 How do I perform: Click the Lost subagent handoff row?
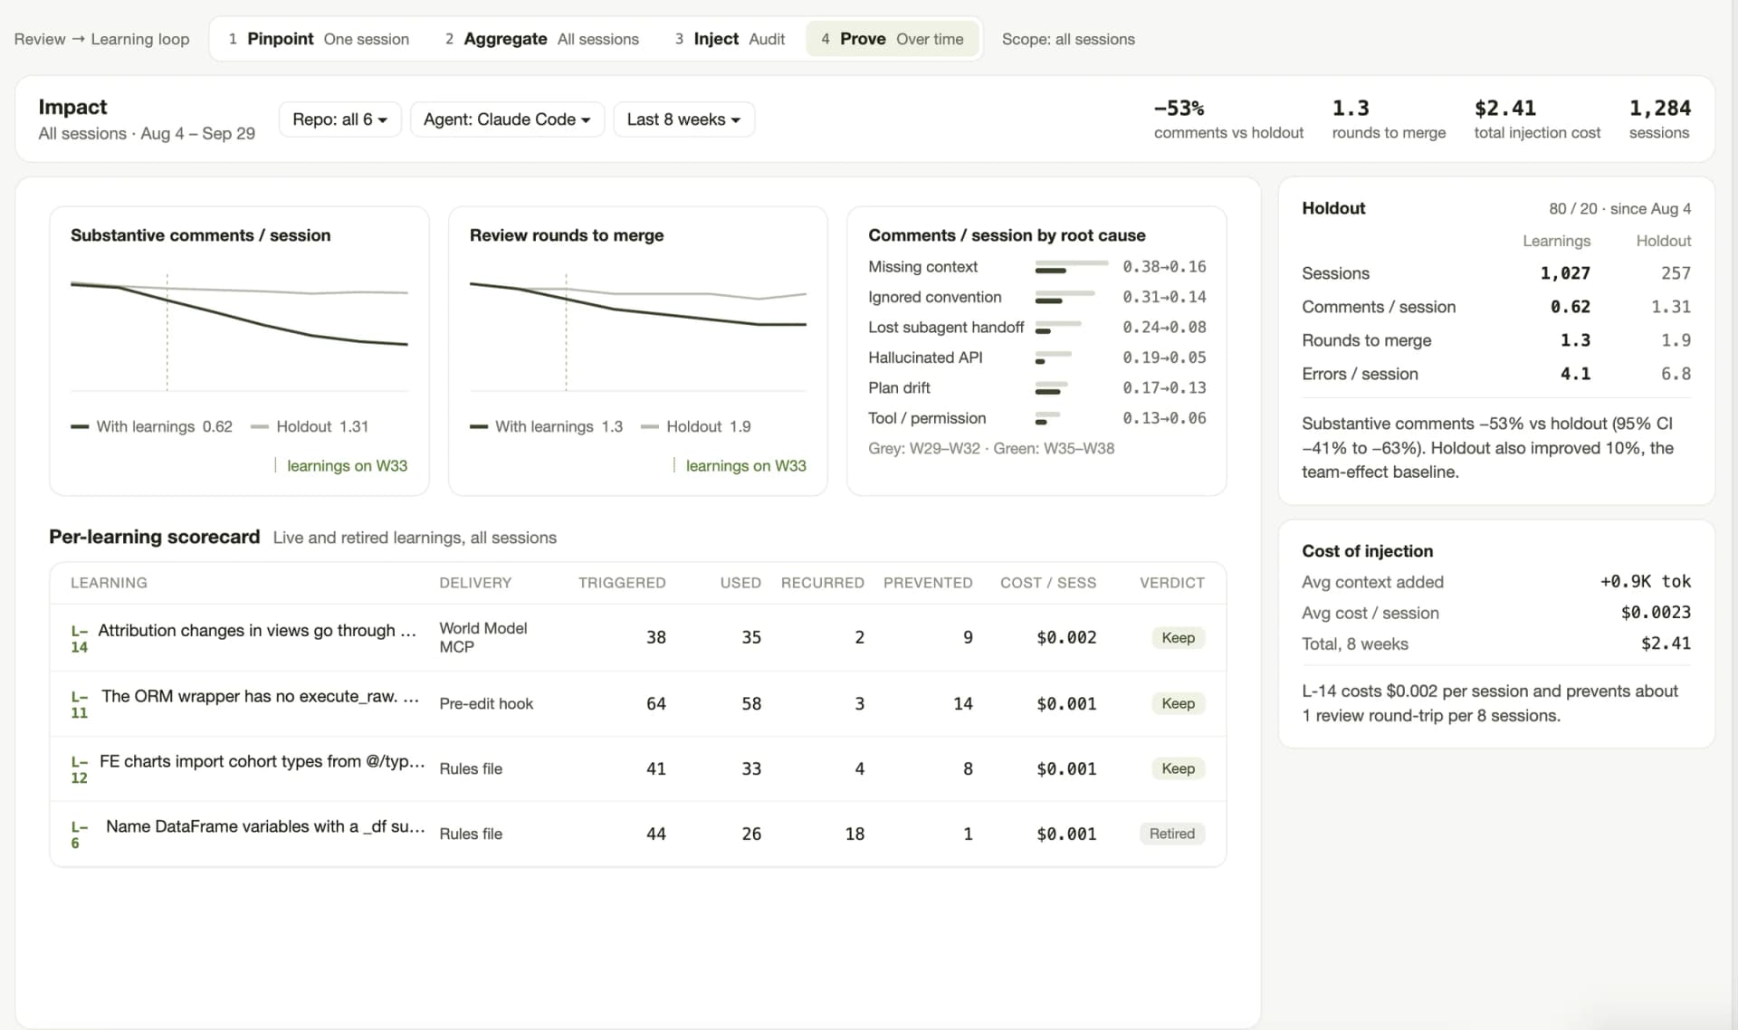(x=1036, y=328)
